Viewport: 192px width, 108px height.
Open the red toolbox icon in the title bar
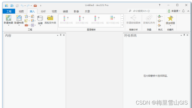click(35, 5)
